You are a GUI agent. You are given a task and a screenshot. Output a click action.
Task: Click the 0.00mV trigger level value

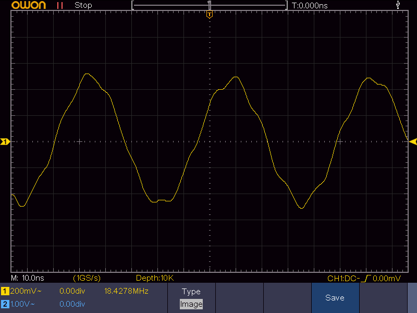[x=386, y=279]
